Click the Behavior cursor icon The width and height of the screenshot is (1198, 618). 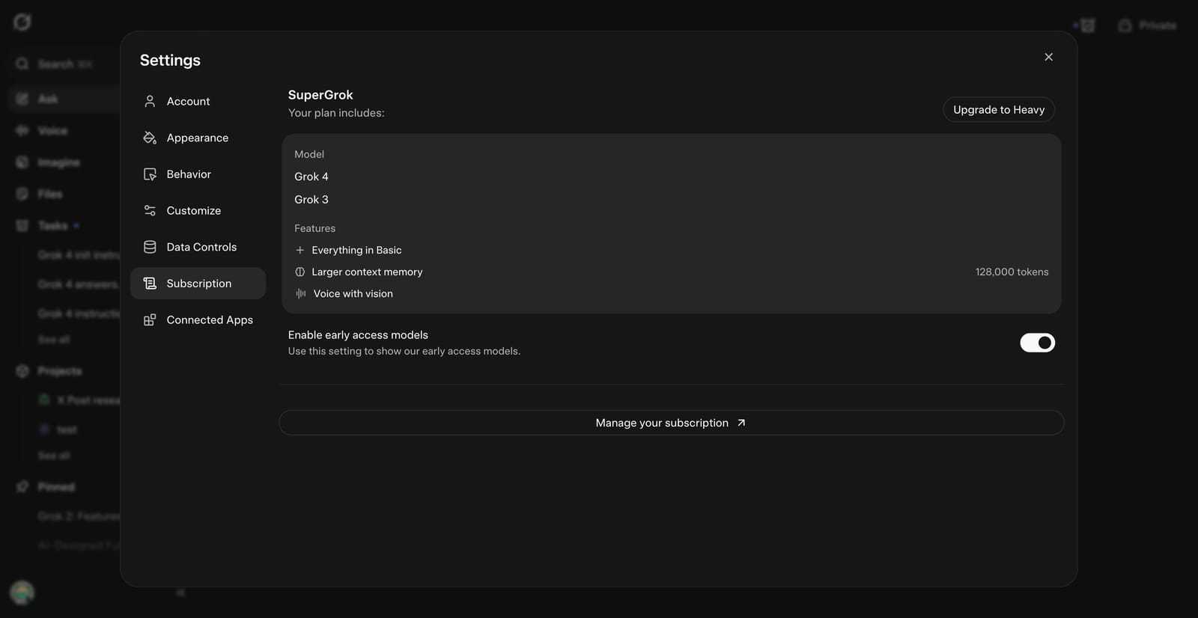150,174
